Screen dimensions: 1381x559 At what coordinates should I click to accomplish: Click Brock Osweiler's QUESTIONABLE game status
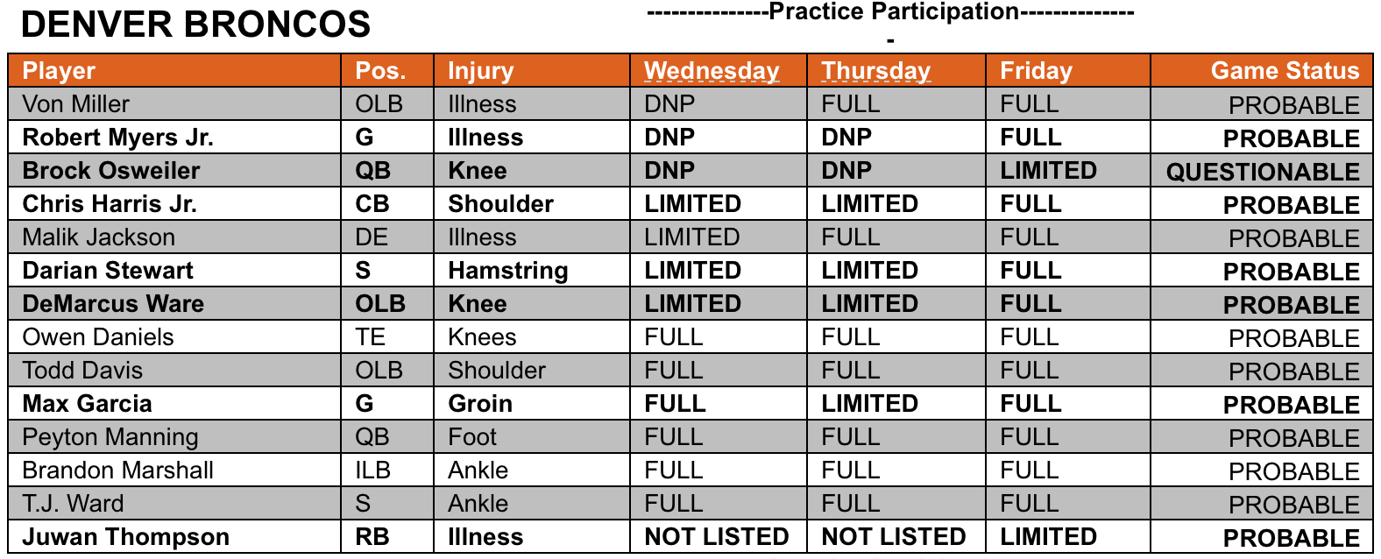tap(1262, 171)
